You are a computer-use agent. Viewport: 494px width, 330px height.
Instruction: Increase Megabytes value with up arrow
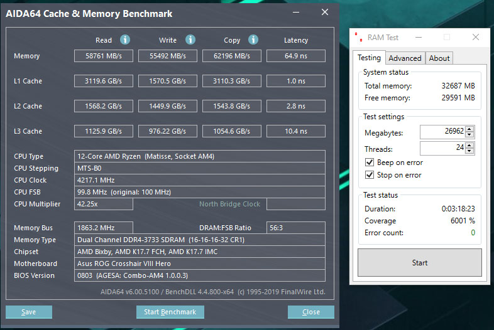tap(469, 129)
